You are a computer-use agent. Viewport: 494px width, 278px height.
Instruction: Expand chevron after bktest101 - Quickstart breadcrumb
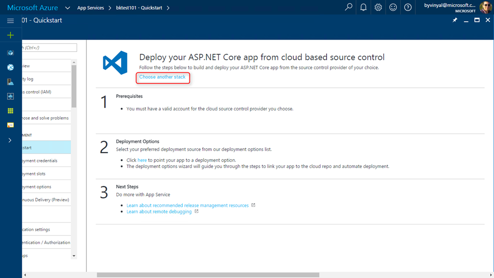coord(168,8)
